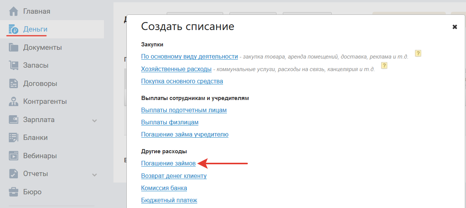Choose Выплаты физлицам link
Image resolution: width=466 pixels, height=208 pixels.
170,122
